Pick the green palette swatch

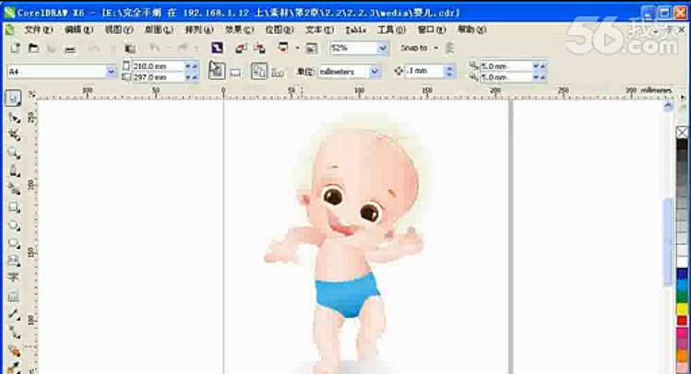point(682,297)
